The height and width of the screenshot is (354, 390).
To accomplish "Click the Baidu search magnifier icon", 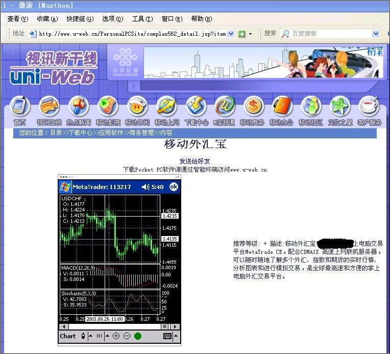I will pos(285,34).
